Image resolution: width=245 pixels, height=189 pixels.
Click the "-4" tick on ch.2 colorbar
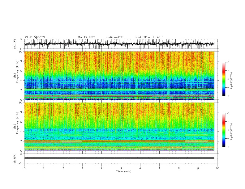(x=228, y=122)
